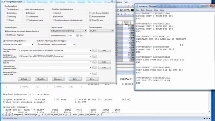Open the Dispatch mode dropdown

(69, 31)
